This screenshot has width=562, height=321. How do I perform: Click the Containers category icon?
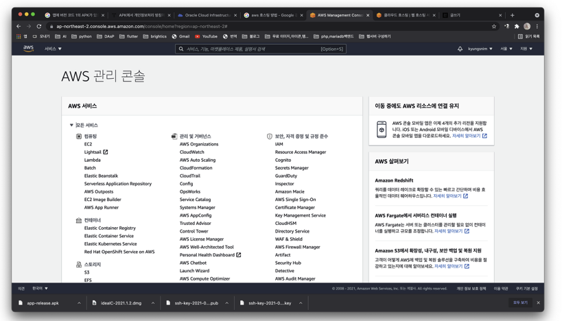tap(79, 220)
